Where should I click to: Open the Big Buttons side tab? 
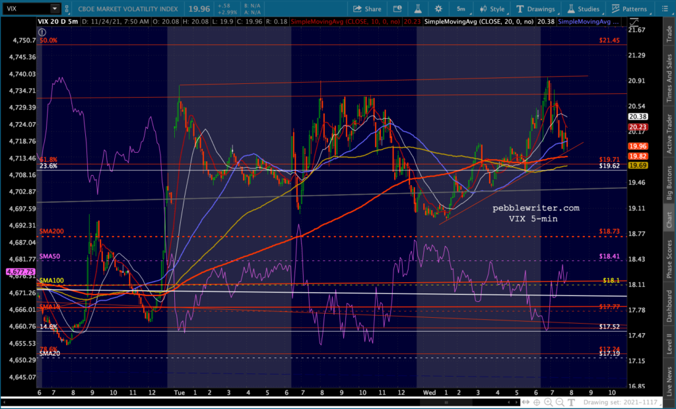[669, 182]
